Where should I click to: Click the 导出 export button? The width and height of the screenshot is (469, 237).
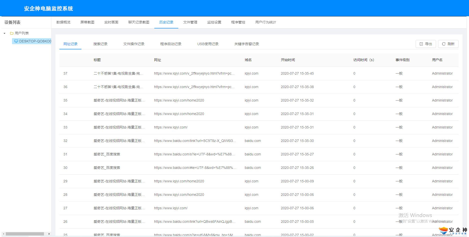[x=426, y=44]
